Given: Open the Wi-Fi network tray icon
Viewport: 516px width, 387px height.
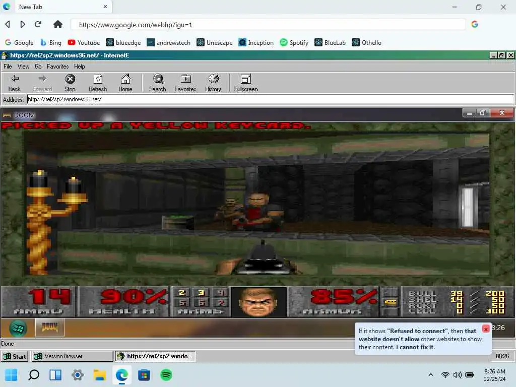Looking at the screenshot, I should coord(445,375).
